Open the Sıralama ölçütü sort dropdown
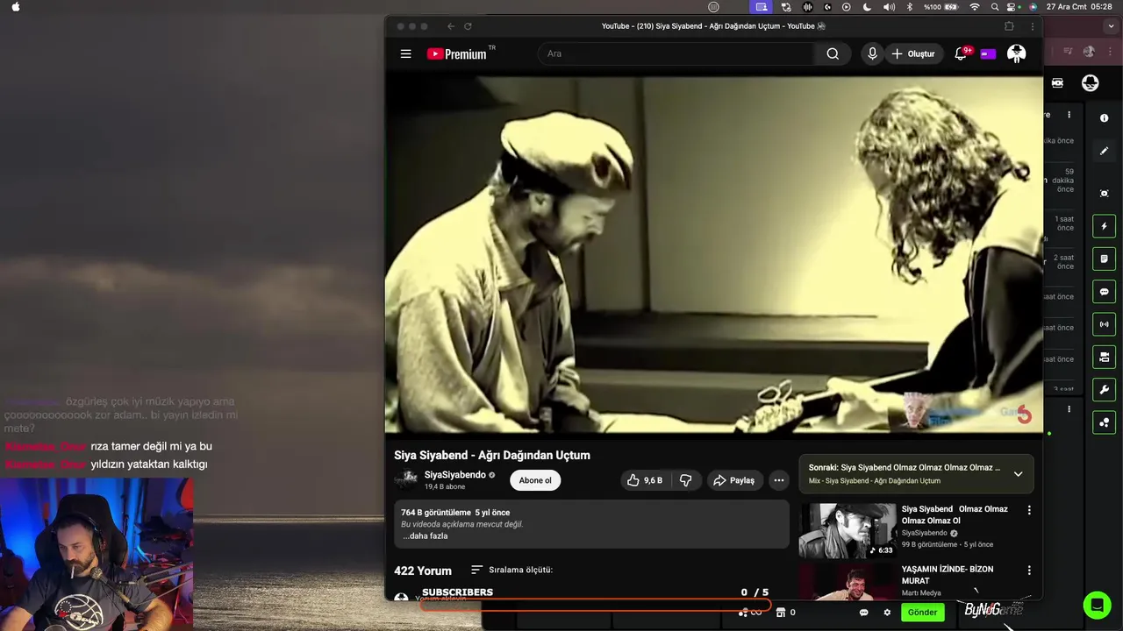 (512, 570)
